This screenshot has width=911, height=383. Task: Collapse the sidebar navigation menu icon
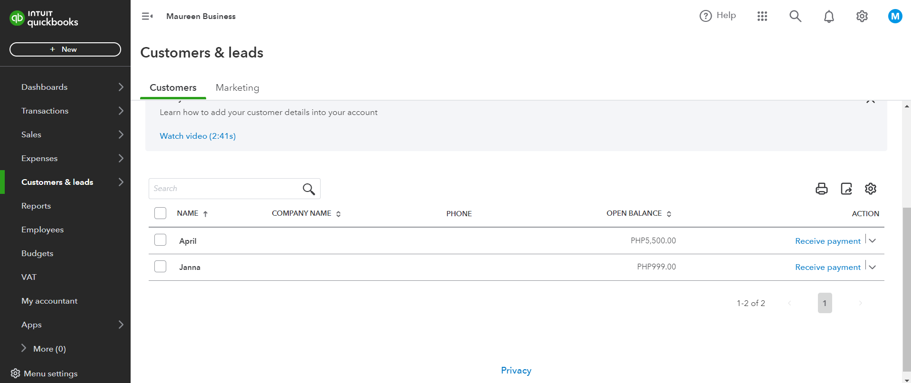point(147,17)
